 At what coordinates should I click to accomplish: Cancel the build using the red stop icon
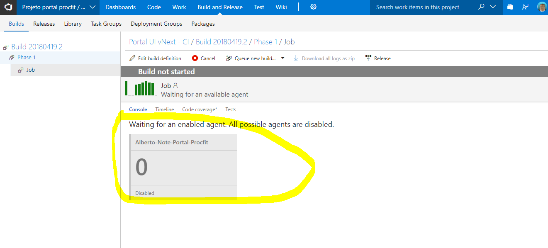pyautogui.click(x=194, y=58)
